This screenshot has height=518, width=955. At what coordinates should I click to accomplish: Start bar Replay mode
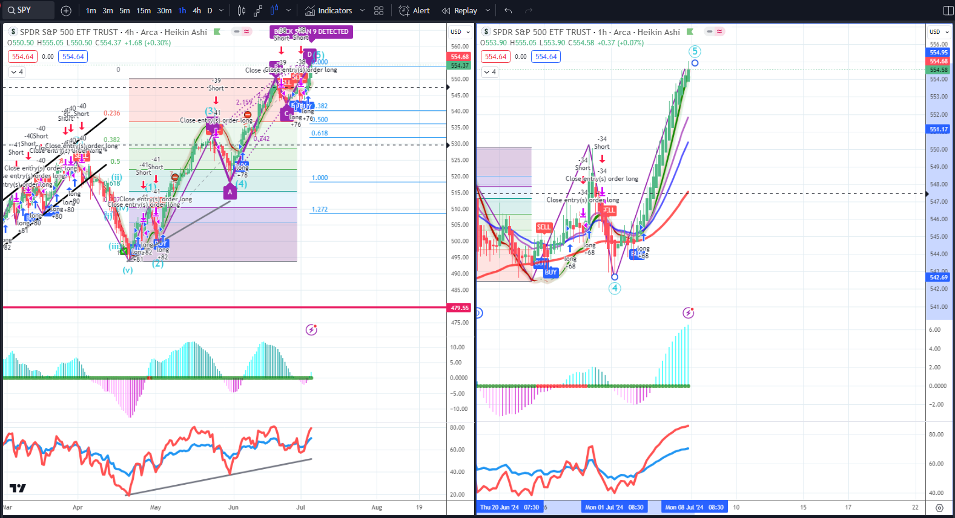[460, 11]
